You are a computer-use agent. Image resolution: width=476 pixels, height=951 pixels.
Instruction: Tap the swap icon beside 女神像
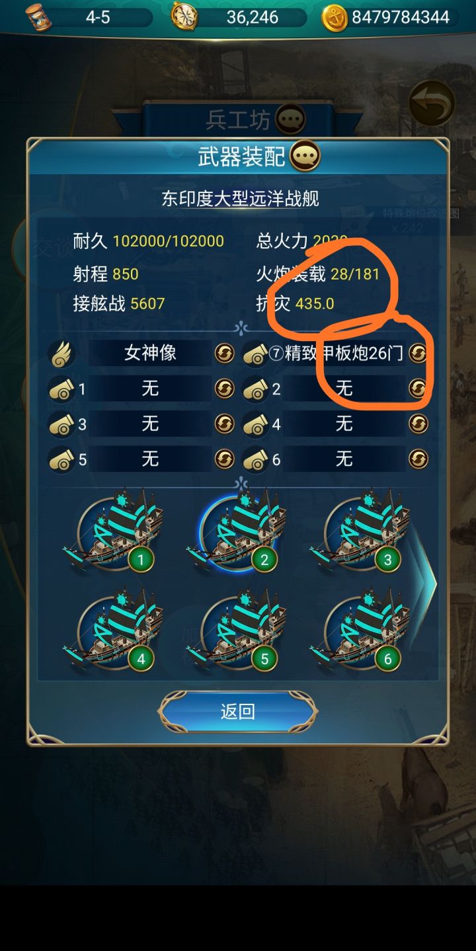pyautogui.click(x=224, y=354)
